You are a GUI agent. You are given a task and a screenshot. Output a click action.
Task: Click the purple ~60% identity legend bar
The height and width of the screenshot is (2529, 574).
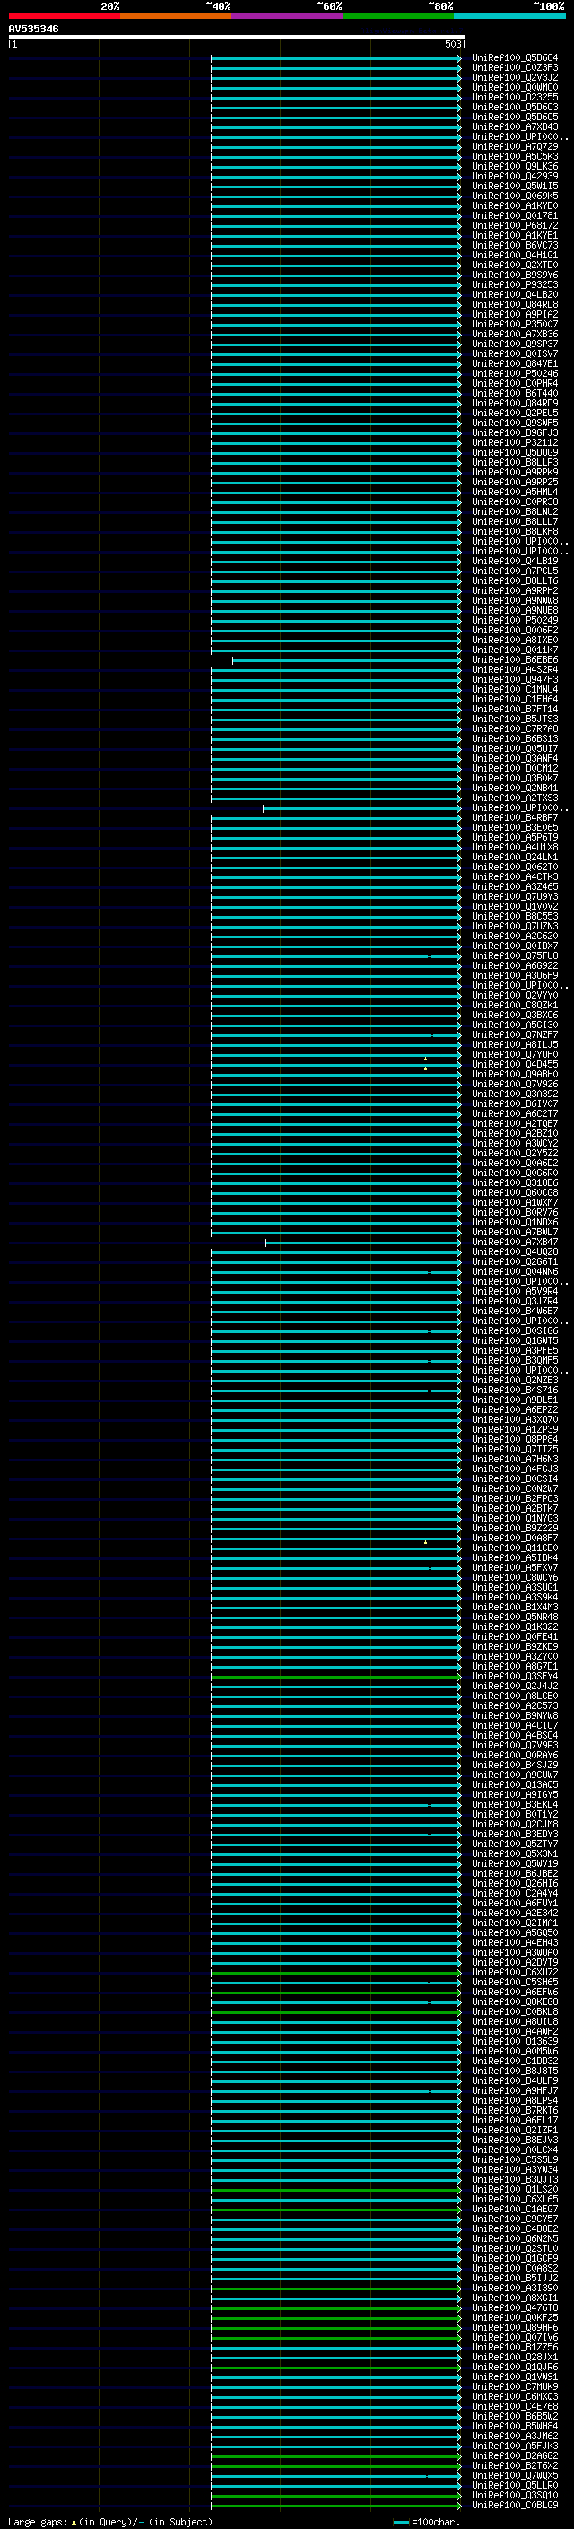[x=288, y=16]
